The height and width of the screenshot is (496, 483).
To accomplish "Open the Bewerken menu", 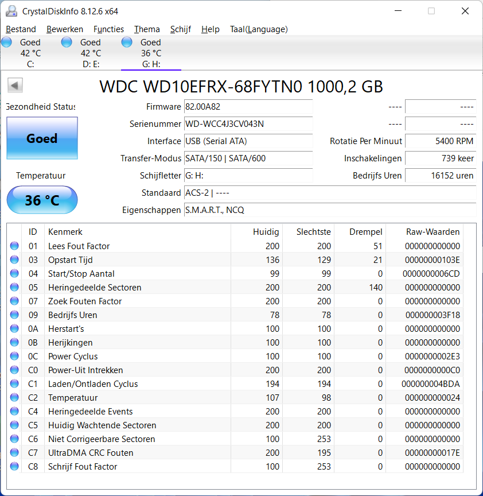I will (x=65, y=29).
